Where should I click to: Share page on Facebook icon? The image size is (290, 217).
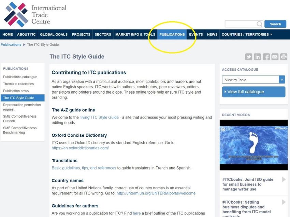[266, 57]
